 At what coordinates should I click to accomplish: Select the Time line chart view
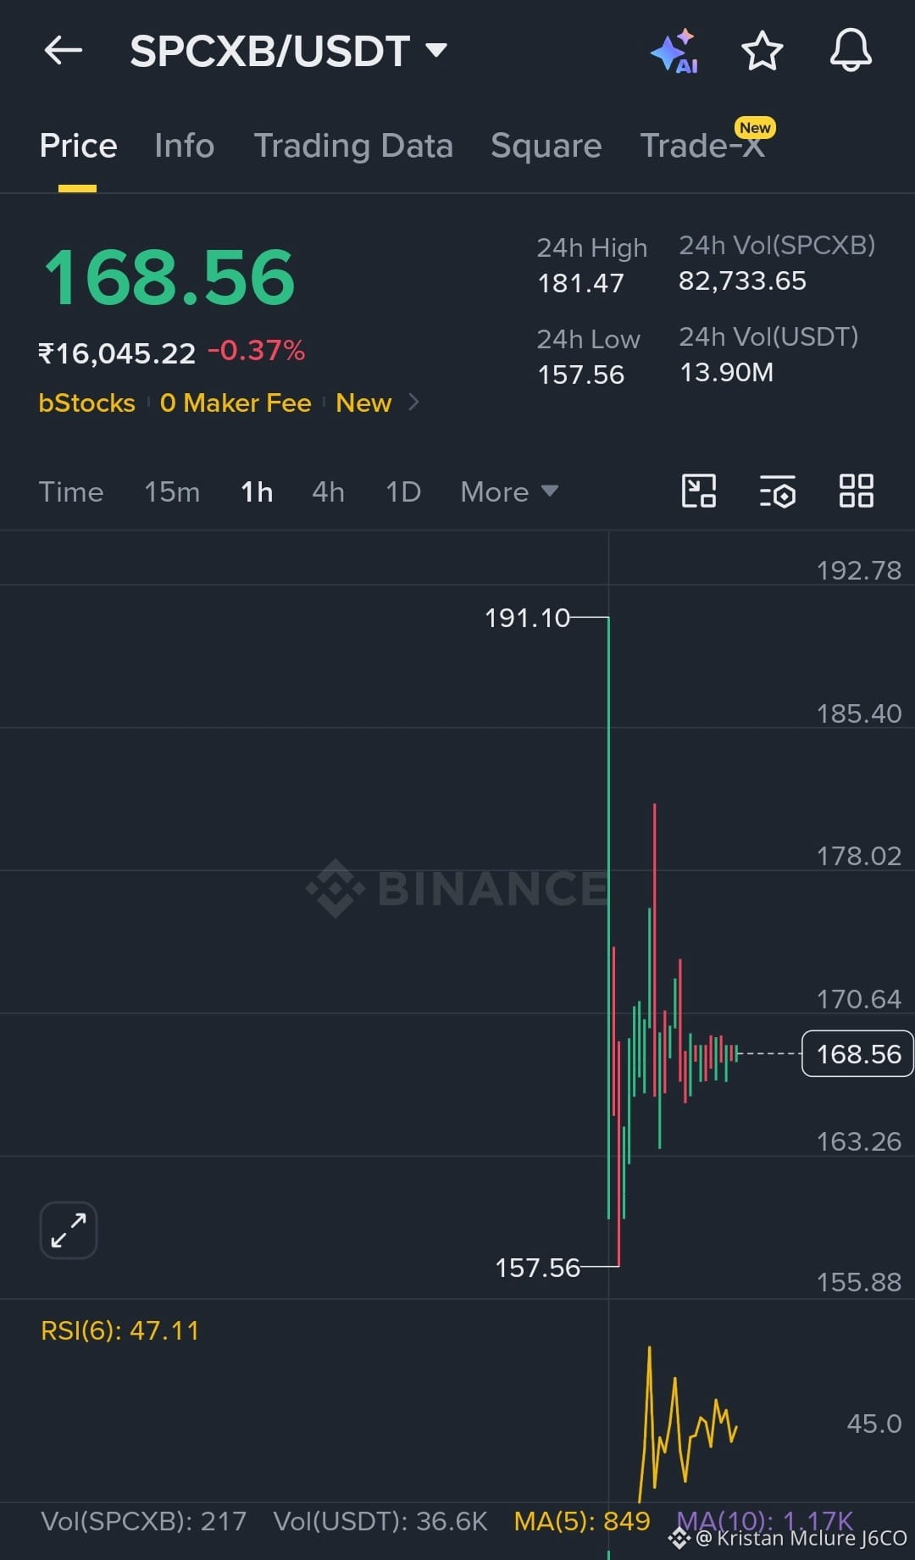click(x=71, y=491)
